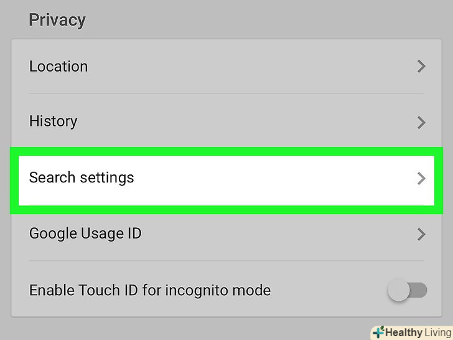
Task: Open the Location privacy setting
Action: (x=58, y=66)
